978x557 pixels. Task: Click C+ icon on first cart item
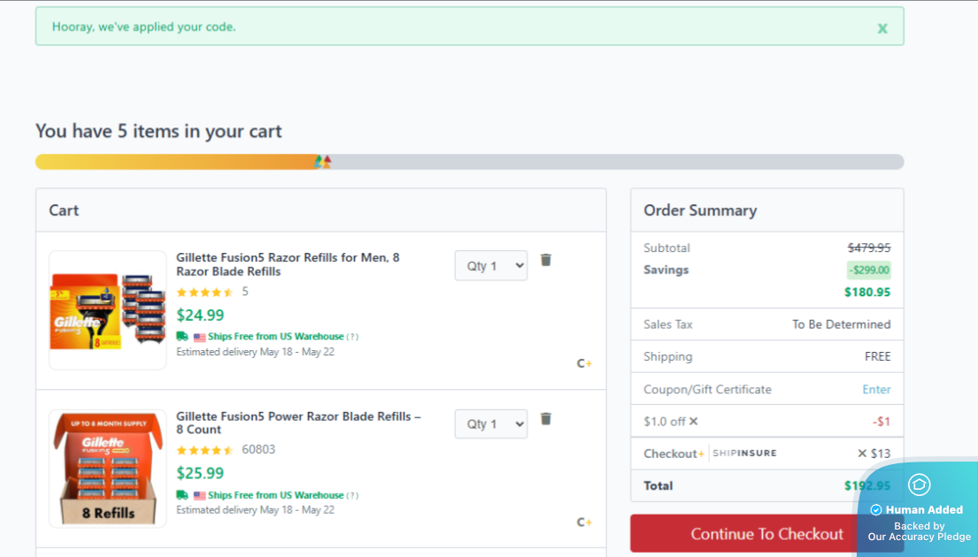pos(584,363)
